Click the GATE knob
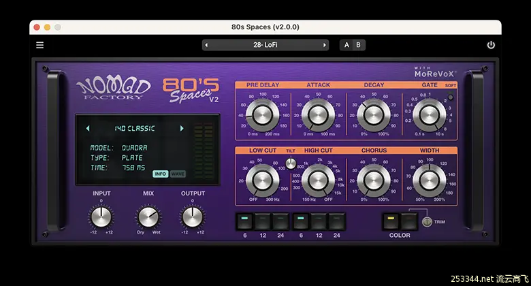This screenshot has width=531, height=286. point(429,115)
